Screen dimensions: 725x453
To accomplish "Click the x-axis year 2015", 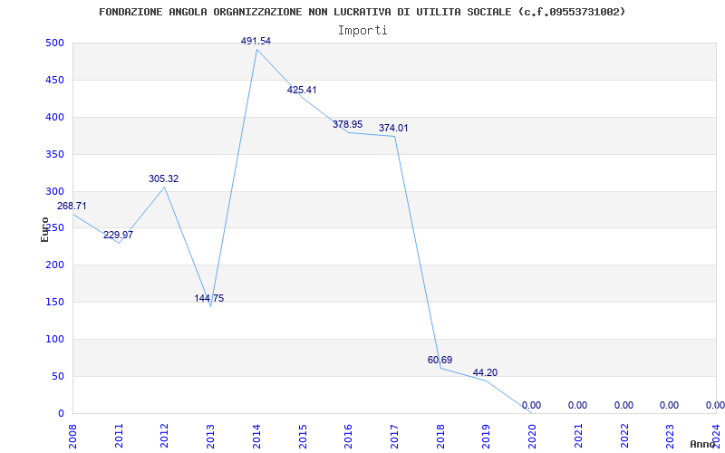I will [303, 436].
